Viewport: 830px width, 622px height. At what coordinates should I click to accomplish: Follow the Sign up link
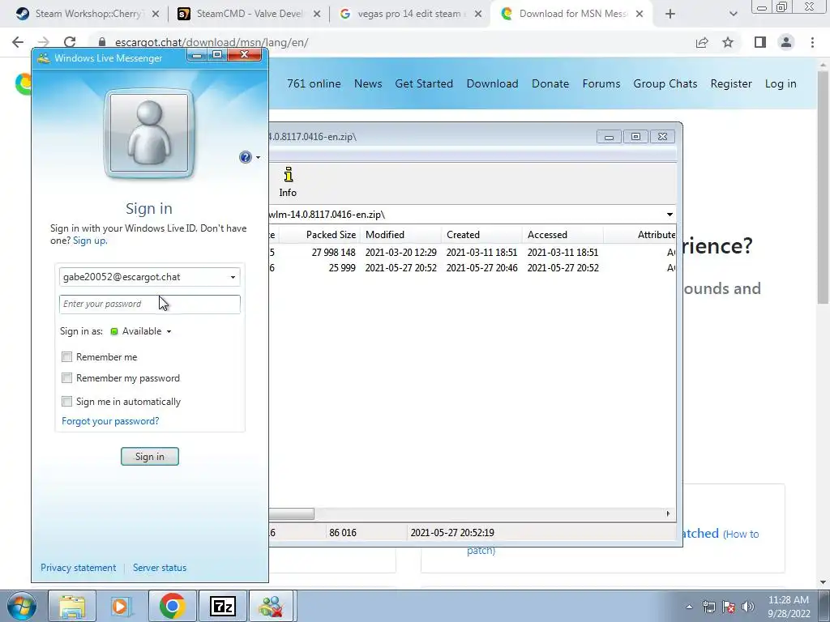[90, 241]
